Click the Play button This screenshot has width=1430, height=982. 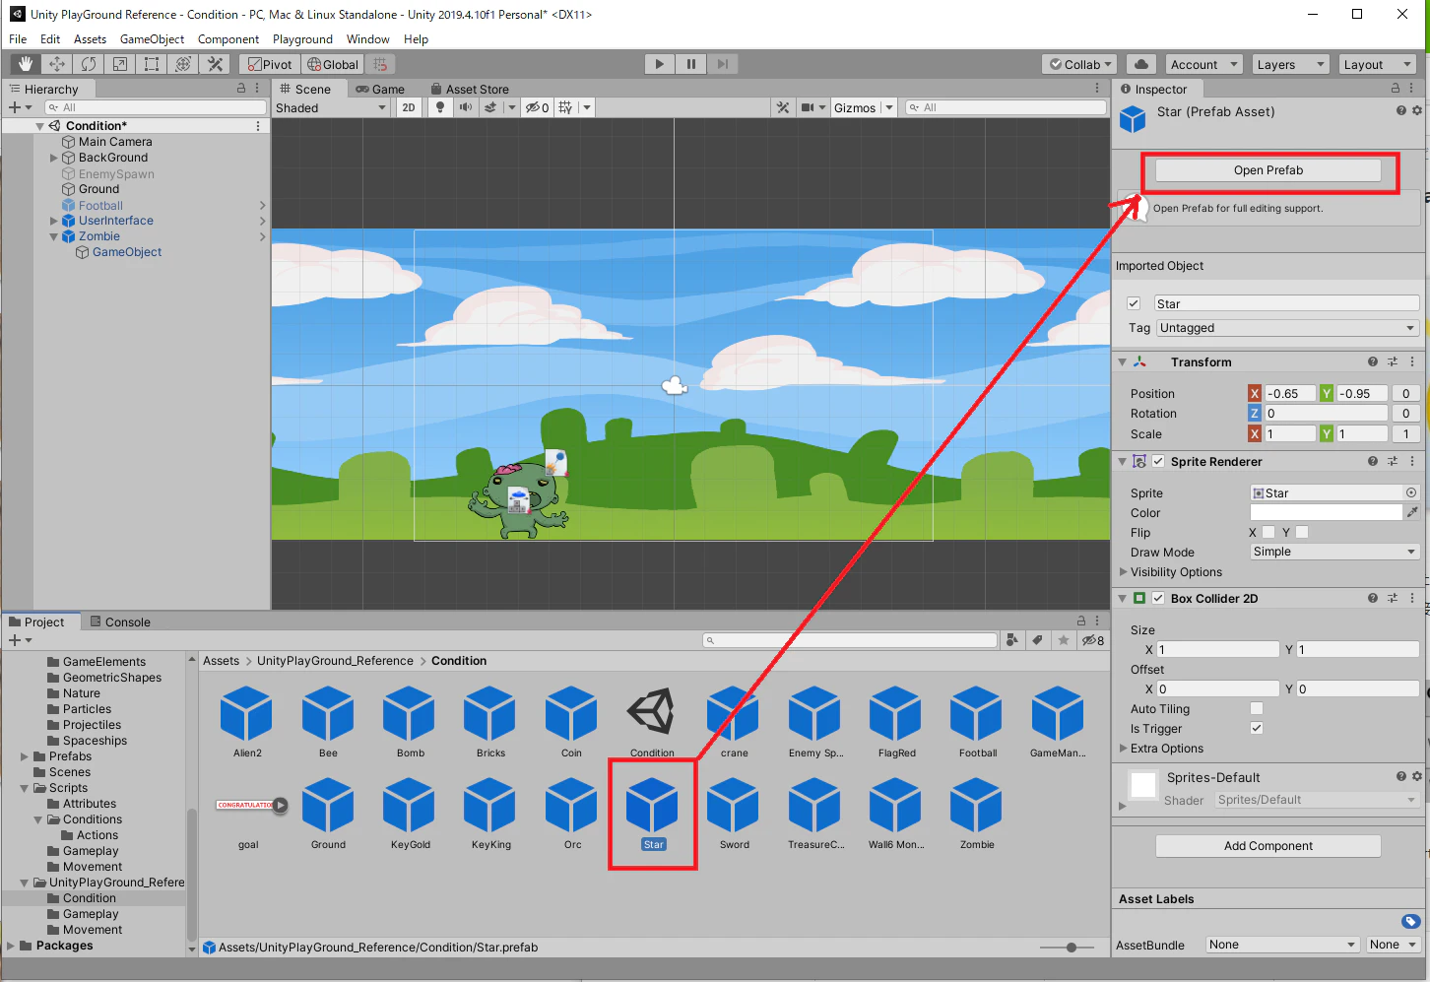pos(660,64)
